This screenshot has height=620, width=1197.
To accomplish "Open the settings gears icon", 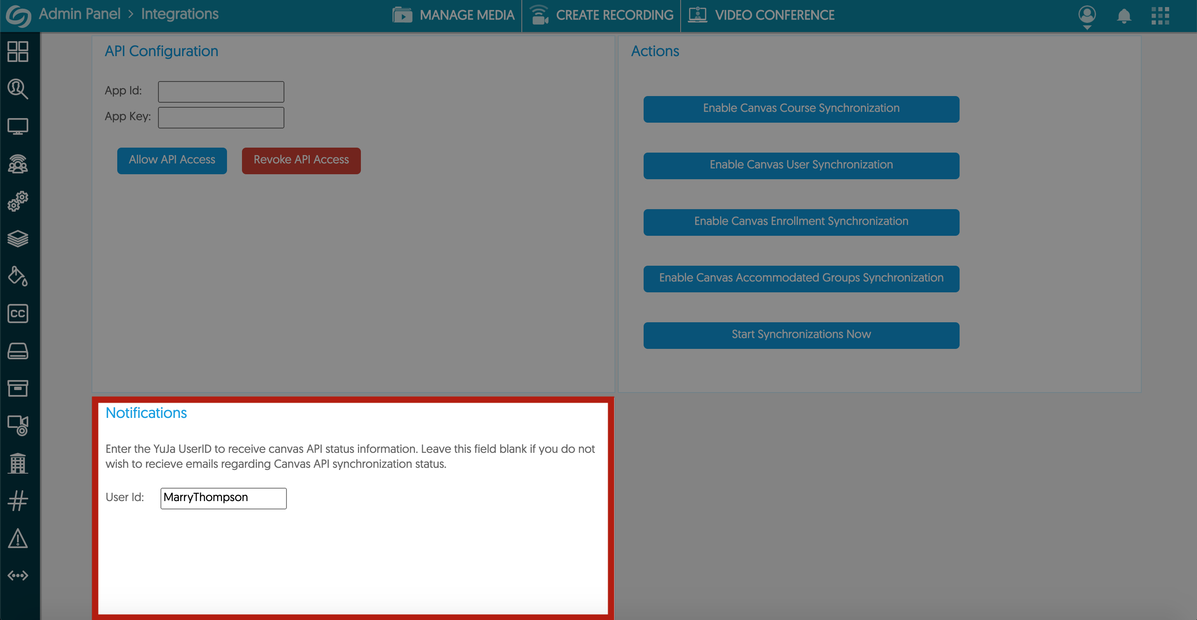I will (17, 201).
